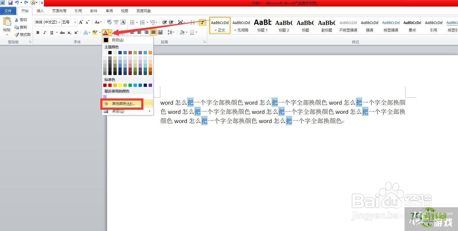
Task: Click the Text Effects glowing A icon
Action: [x=85, y=33]
